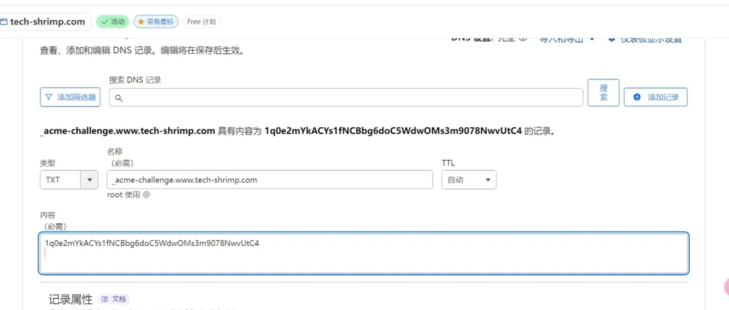
Task: Click the book icon beside 文档
Action: 105,299
